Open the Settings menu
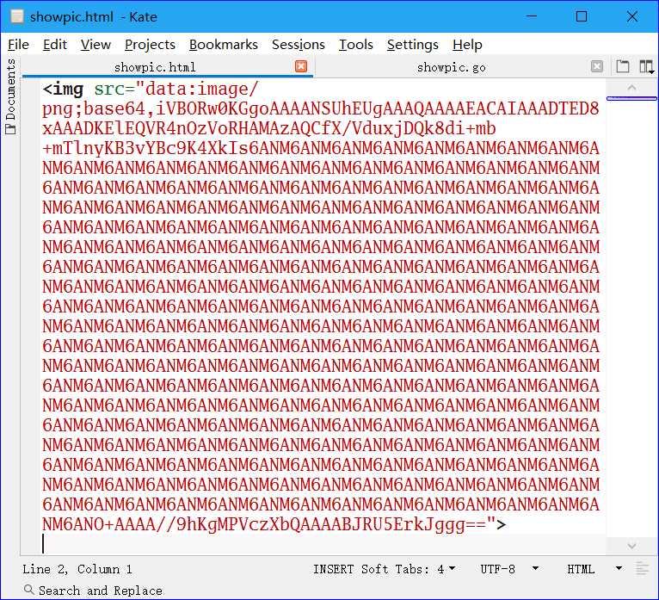This screenshot has height=600, width=659. 413,45
